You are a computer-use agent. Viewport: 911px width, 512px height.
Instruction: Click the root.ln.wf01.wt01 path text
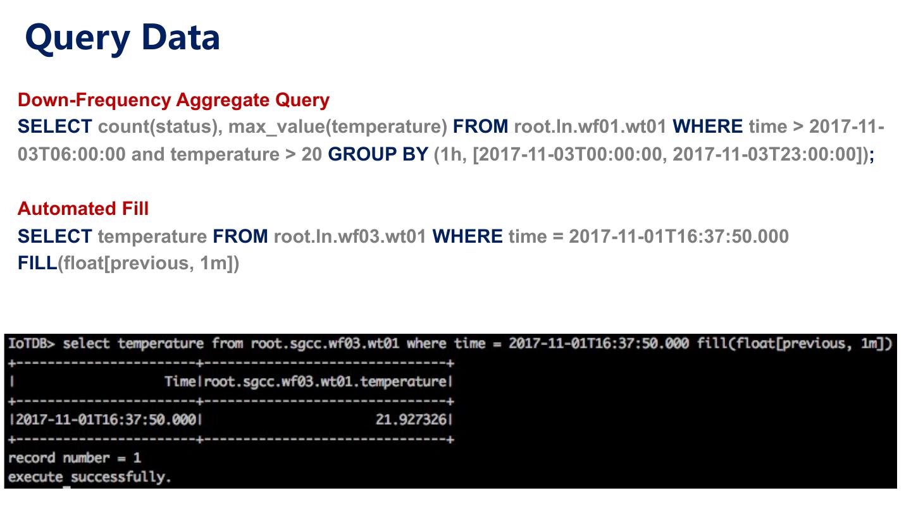[x=590, y=126]
